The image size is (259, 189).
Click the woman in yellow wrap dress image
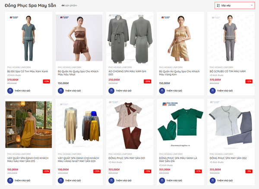(28, 125)
